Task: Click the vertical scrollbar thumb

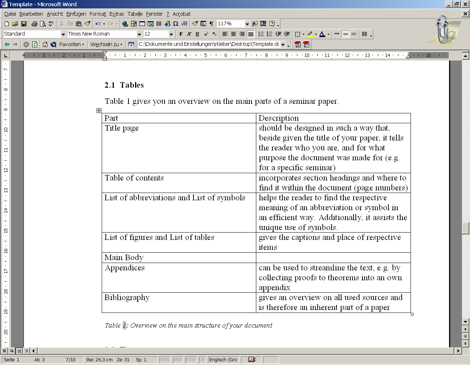Action: click(466, 228)
